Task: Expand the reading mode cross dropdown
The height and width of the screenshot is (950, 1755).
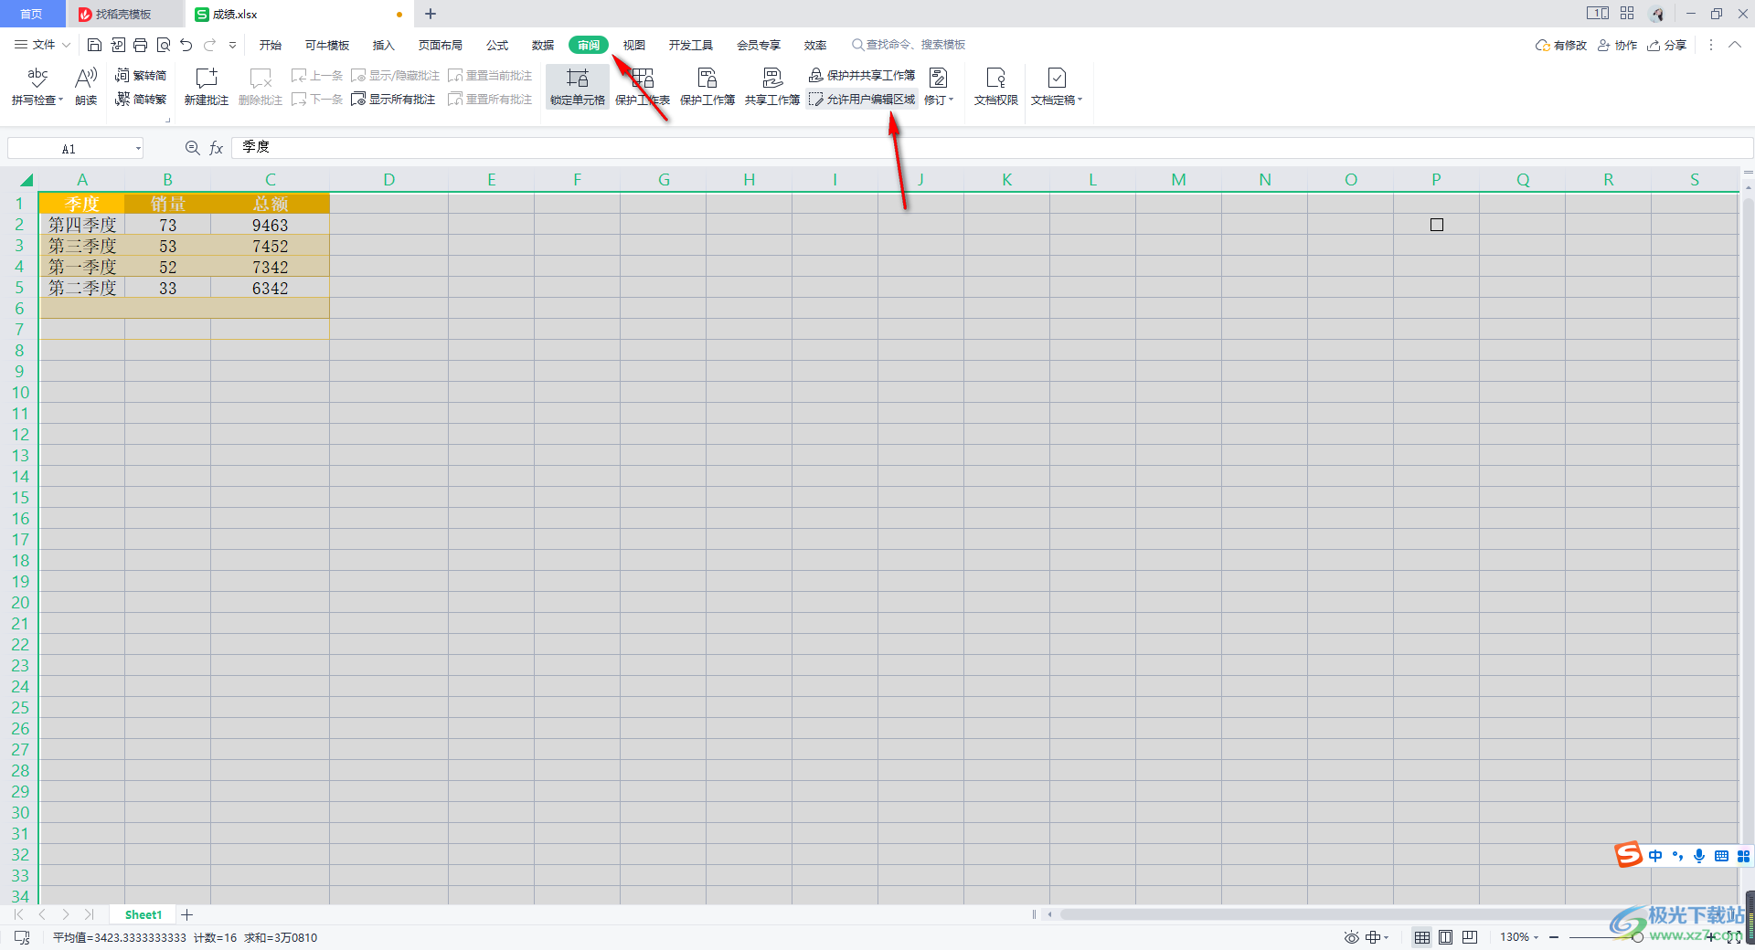Action: click(x=1387, y=937)
